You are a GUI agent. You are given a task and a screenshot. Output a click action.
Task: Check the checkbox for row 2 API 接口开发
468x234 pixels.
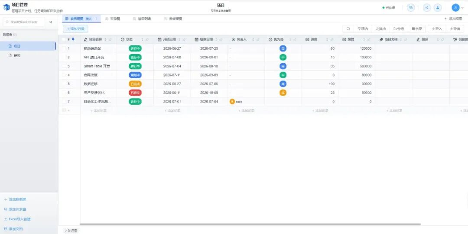click(x=64, y=57)
